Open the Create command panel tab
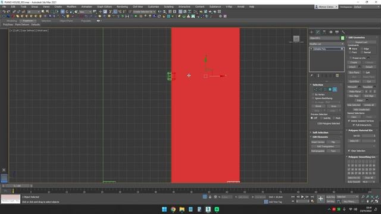This screenshot has width=381, height=214. (x=311, y=32)
